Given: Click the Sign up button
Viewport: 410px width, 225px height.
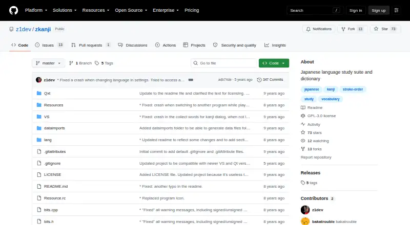Looking at the screenshot, I should (379, 10).
